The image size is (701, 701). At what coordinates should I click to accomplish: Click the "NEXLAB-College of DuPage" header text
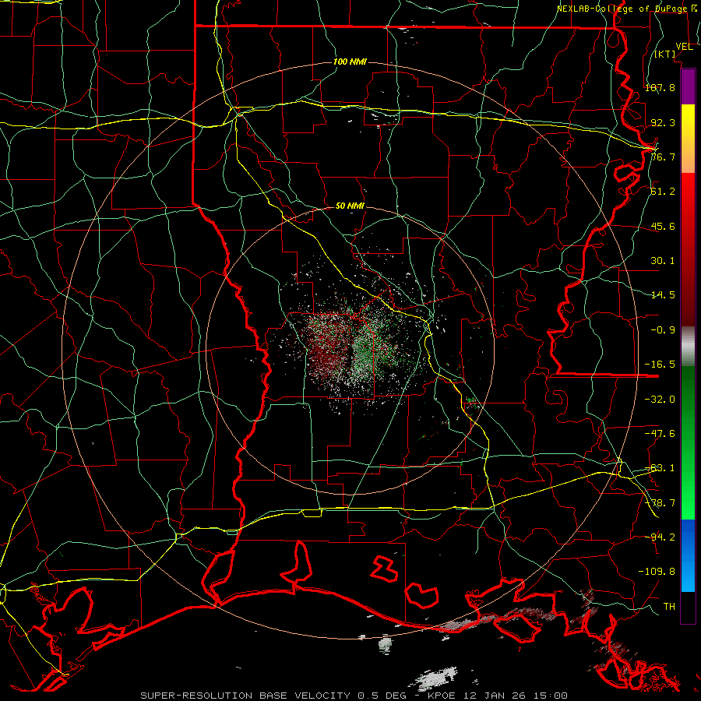[622, 9]
